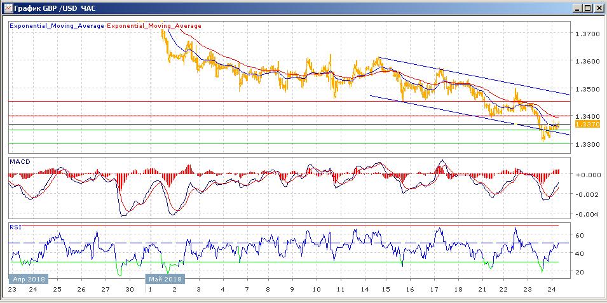Maximize the GBP/USD chart window

(x=588, y=8)
